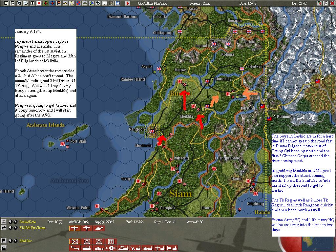Image resolution: width=336 pixels, height=252 pixels.
Task: Select the Japanese flag base at Port Blair
Action: point(63,144)
